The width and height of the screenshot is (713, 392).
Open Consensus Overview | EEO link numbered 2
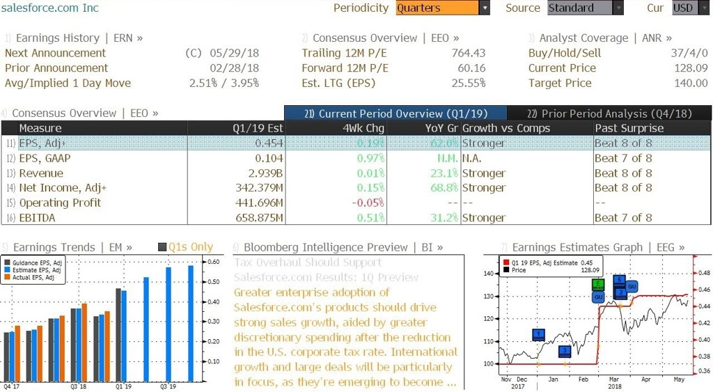click(x=386, y=38)
